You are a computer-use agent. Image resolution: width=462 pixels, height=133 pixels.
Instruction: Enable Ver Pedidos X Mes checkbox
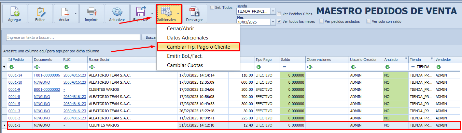coord(279,14)
